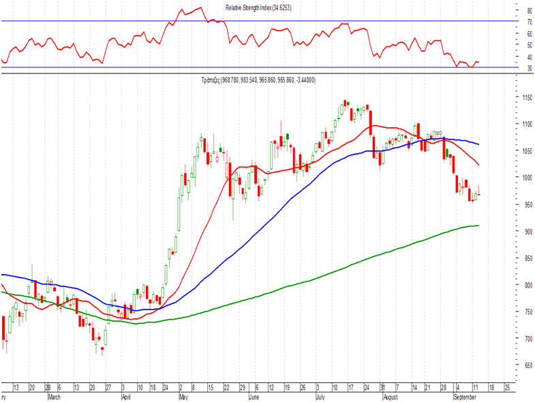Click the date tick labeled 11
The height and width of the screenshot is (402, 535).
(475, 388)
